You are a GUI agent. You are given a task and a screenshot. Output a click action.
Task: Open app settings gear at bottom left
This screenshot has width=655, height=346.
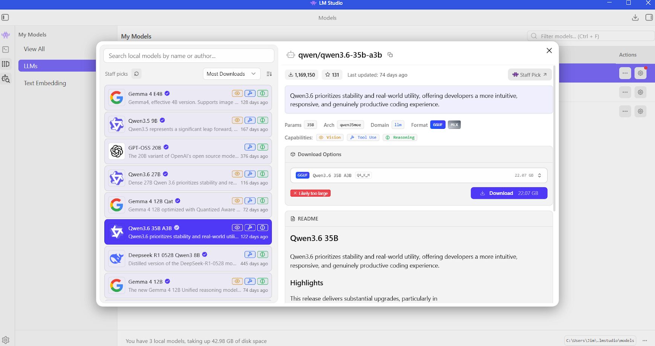[x=6, y=340]
